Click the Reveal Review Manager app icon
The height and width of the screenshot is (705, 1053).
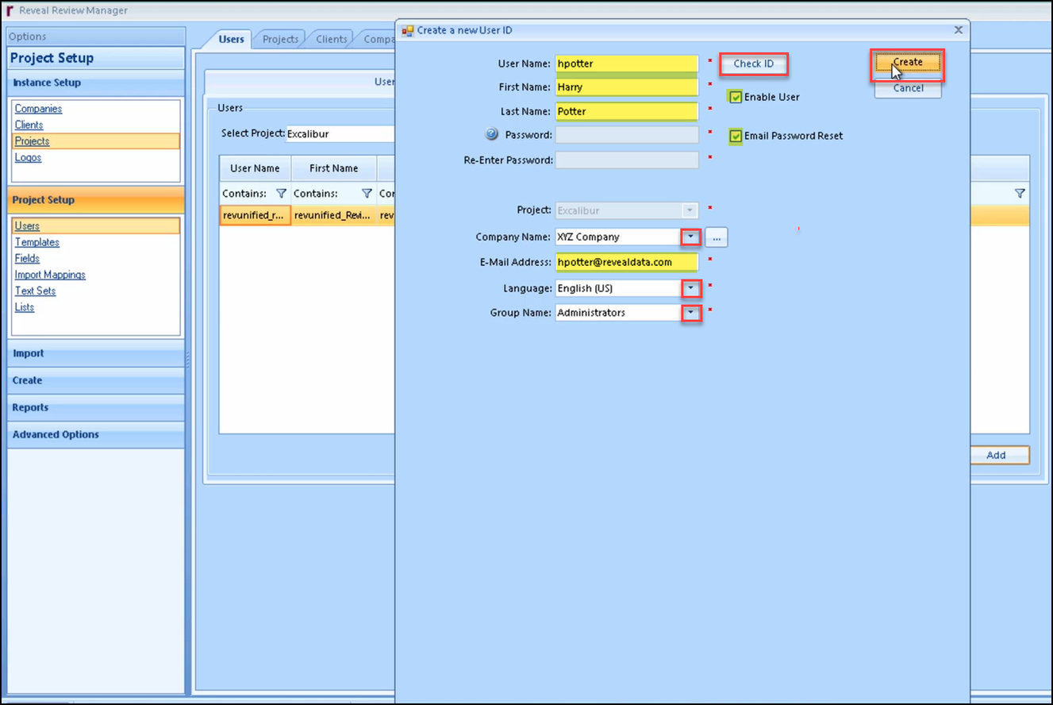point(10,10)
